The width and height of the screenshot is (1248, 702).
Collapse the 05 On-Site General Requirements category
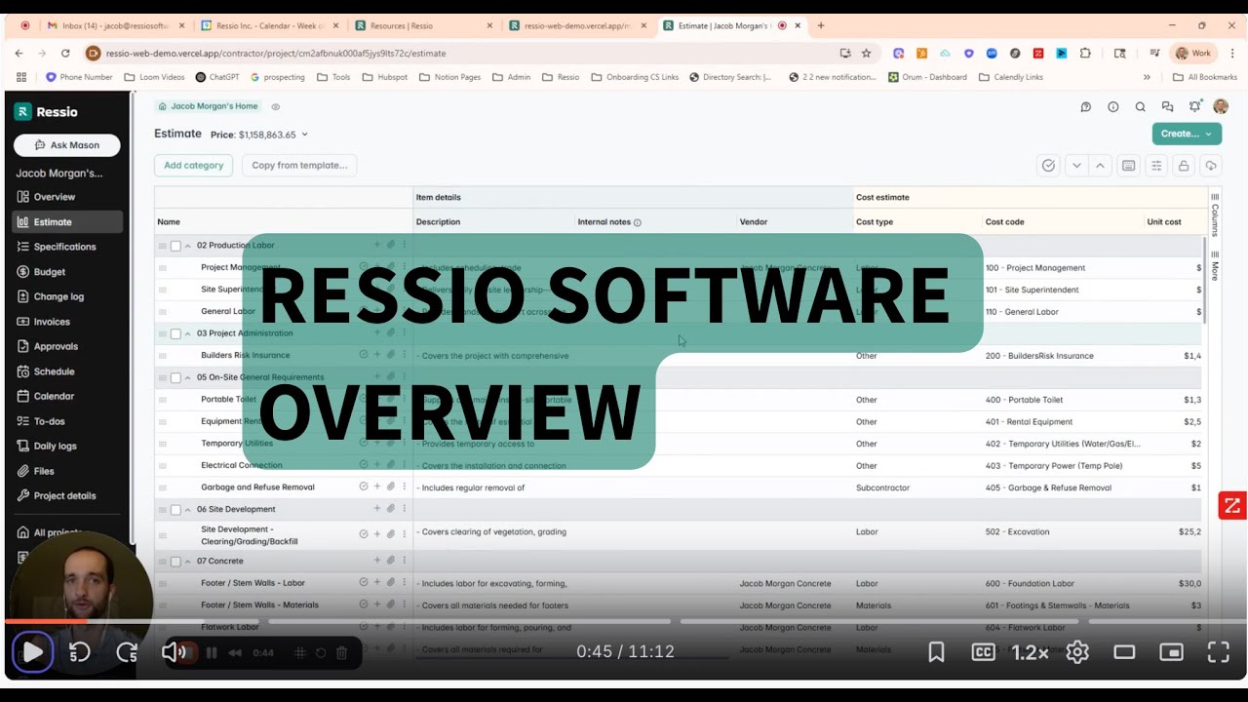coord(188,377)
